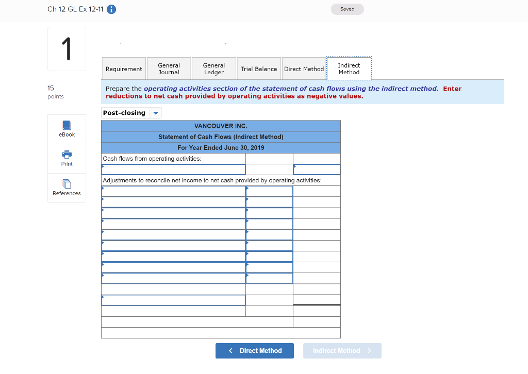Image resolution: width=528 pixels, height=374 pixels.
Task: Open the General Journal tab
Action: point(169,69)
